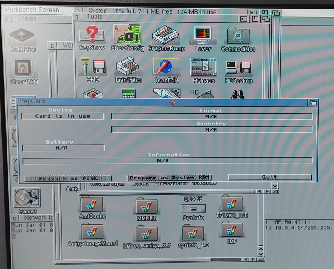Select the CMD tool icon
The width and height of the screenshot is (334, 269).
93,70
